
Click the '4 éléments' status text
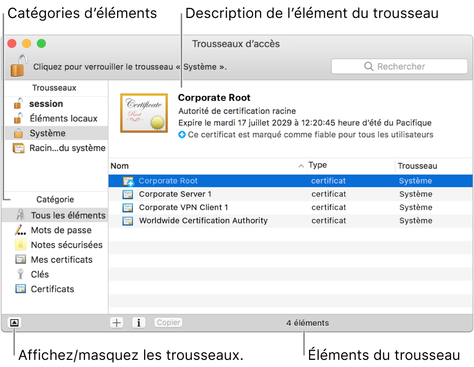(308, 323)
